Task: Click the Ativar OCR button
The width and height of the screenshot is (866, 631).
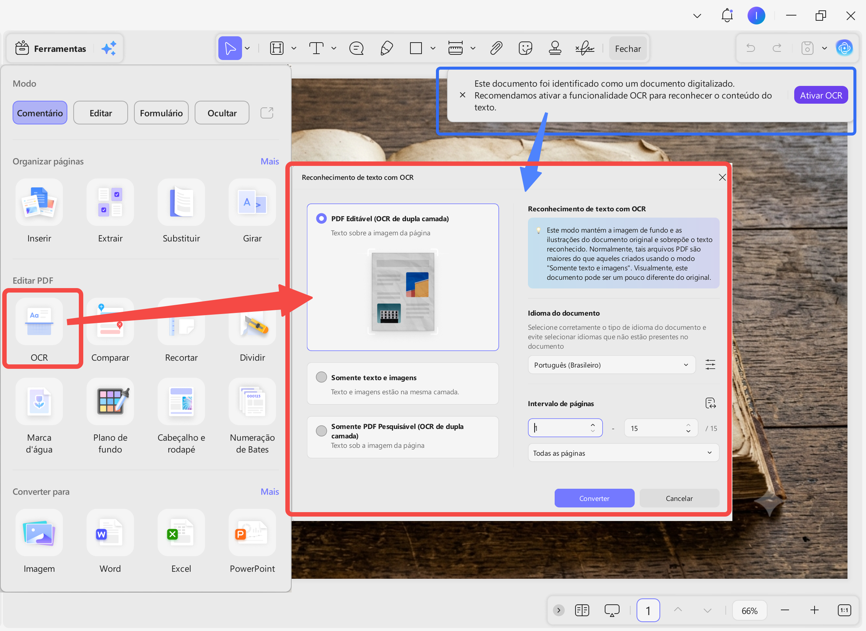Action: click(820, 95)
